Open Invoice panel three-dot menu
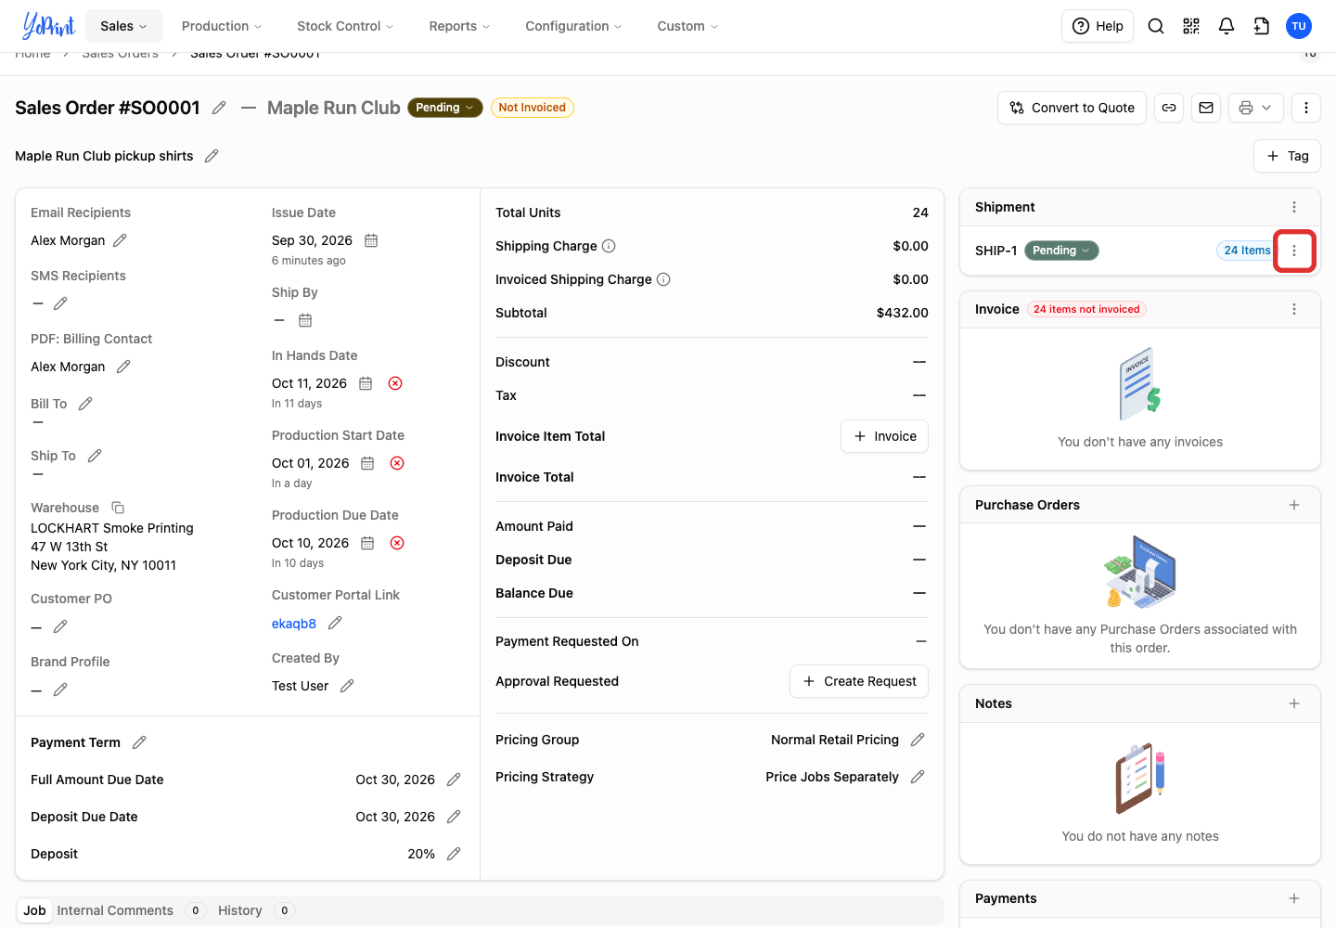 coord(1294,309)
